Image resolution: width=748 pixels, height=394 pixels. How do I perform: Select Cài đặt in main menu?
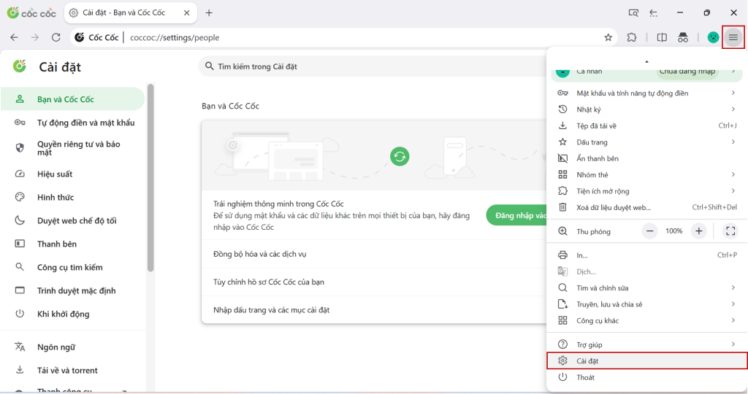click(647, 360)
